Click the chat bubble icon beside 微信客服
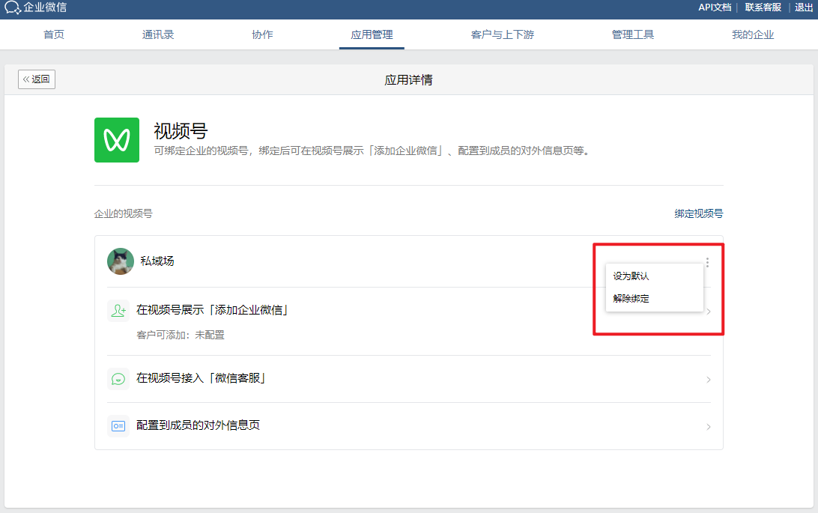The width and height of the screenshot is (818, 513). tap(118, 379)
